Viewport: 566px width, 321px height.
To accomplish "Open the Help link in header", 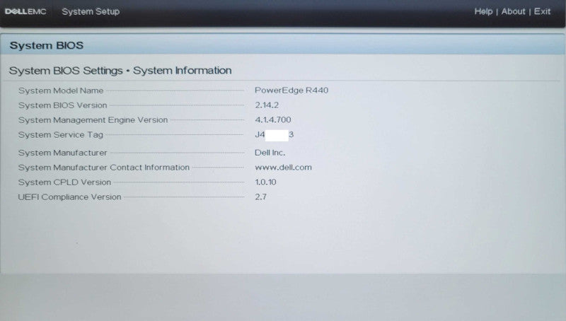I will 483,11.
